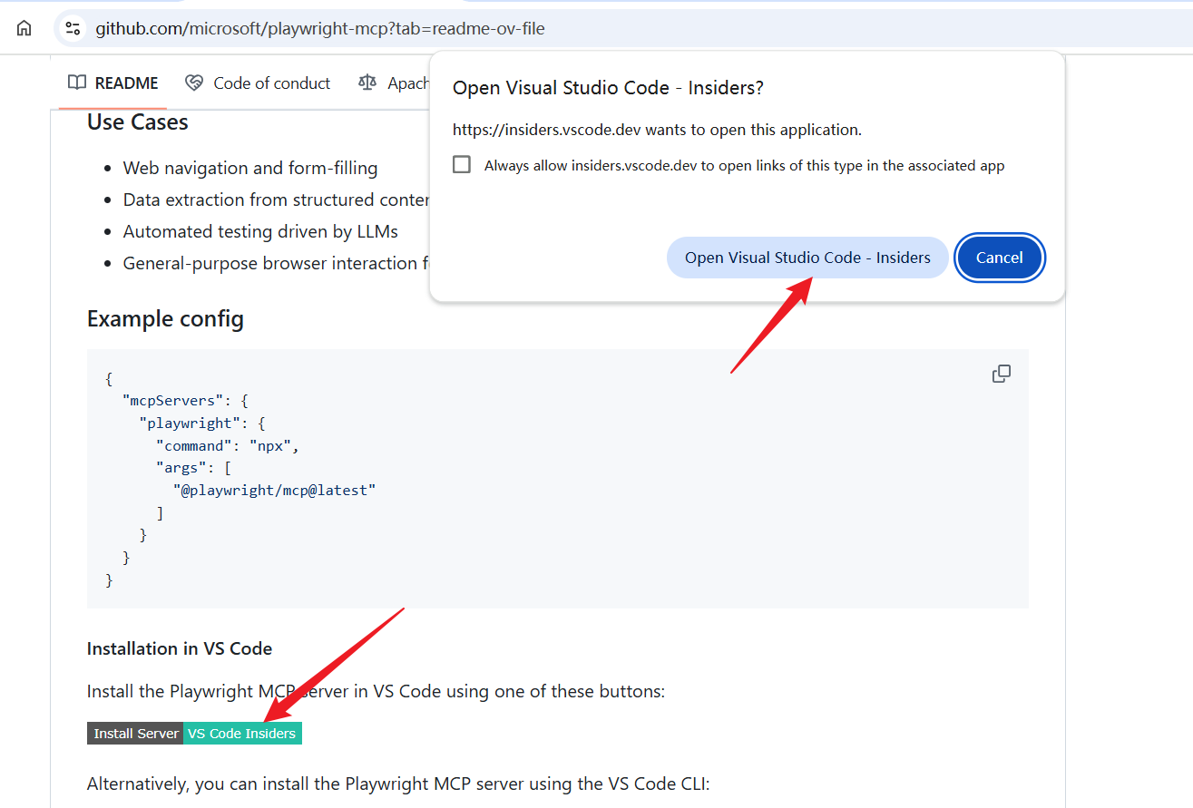Viewport: 1193px width, 808px height.
Task: Click Open Visual Studio Code - Insiders button
Action: click(x=807, y=258)
